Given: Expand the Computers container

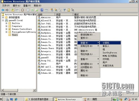Looking at the screenshot, I should point(6,26).
